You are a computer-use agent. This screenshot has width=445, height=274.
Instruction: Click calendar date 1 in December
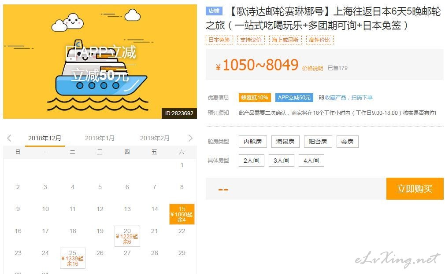pyautogui.click(x=182, y=165)
